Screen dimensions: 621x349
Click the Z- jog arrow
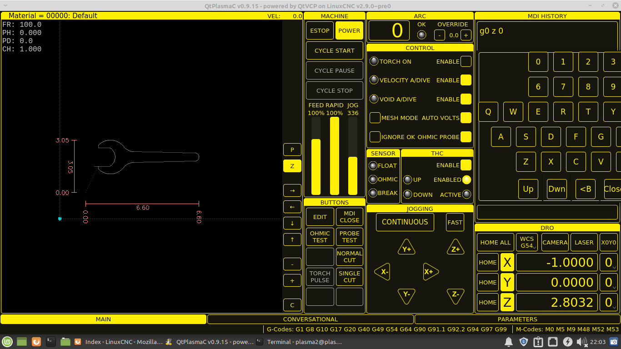click(x=455, y=296)
